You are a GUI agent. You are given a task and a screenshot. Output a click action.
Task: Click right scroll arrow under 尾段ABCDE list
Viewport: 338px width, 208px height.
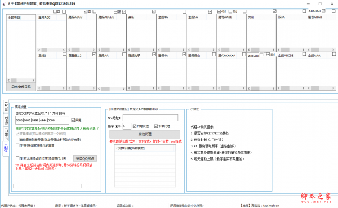tap(124, 50)
